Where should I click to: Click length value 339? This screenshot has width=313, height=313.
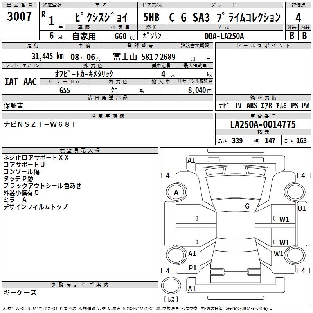click(x=237, y=140)
